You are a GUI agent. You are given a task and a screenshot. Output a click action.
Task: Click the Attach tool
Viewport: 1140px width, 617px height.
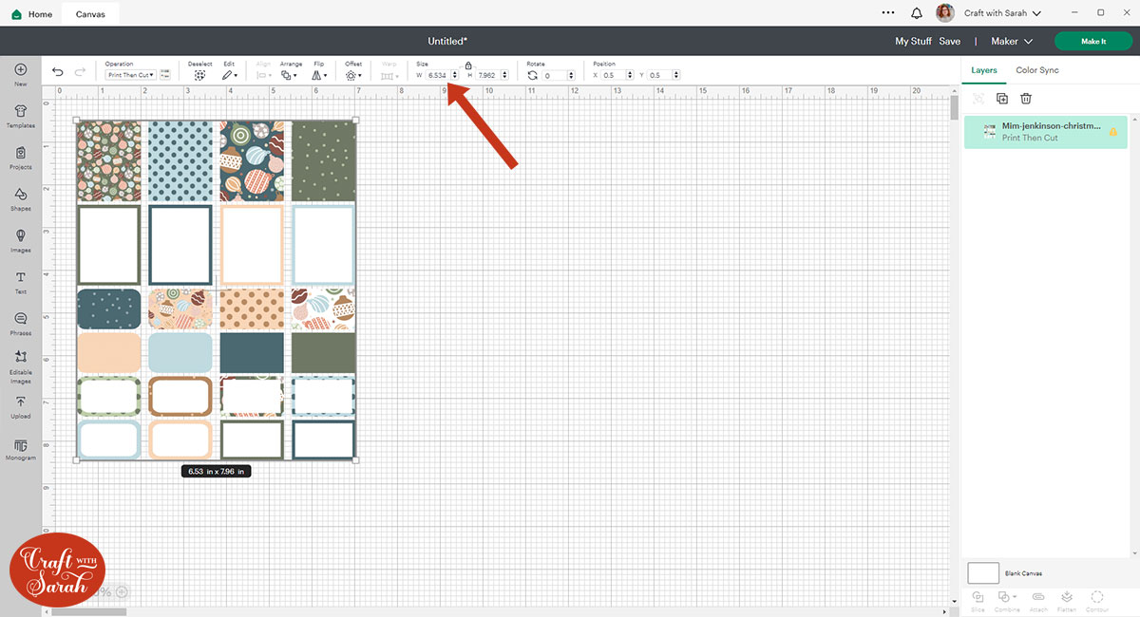(x=1038, y=600)
